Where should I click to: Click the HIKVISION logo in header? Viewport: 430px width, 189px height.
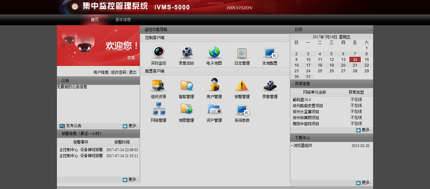pos(239,8)
